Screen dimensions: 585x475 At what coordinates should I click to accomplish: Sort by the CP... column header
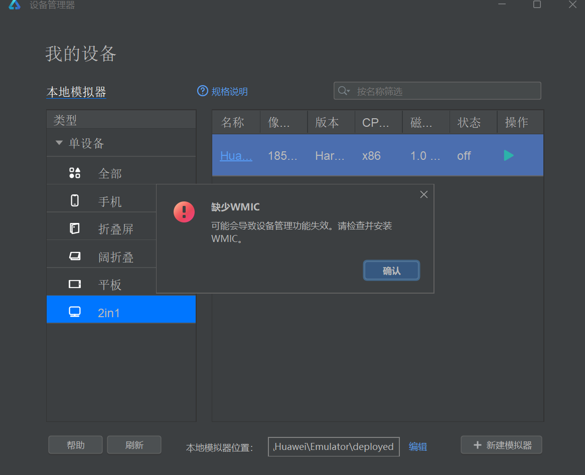(378, 122)
